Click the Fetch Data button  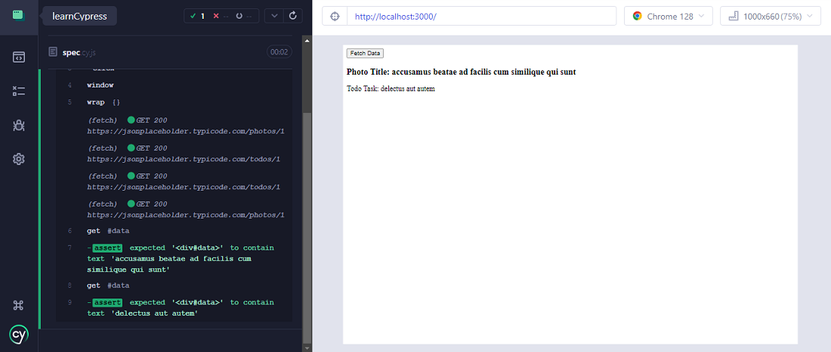point(365,54)
